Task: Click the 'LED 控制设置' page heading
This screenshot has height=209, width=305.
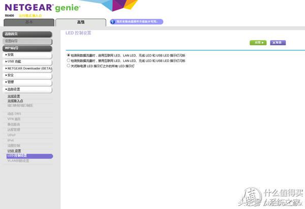Action: click(x=78, y=33)
